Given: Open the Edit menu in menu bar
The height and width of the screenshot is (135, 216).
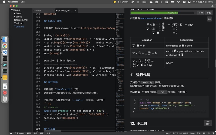Looking at the screenshot, I should tap(23, 2).
